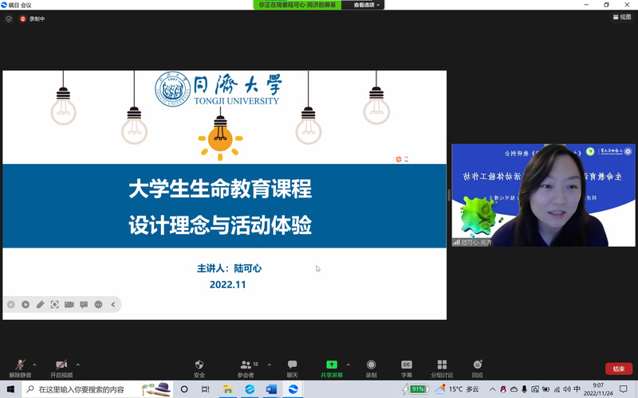Open File Explorer from the taskbar
638x398 pixels.
pyautogui.click(x=228, y=389)
